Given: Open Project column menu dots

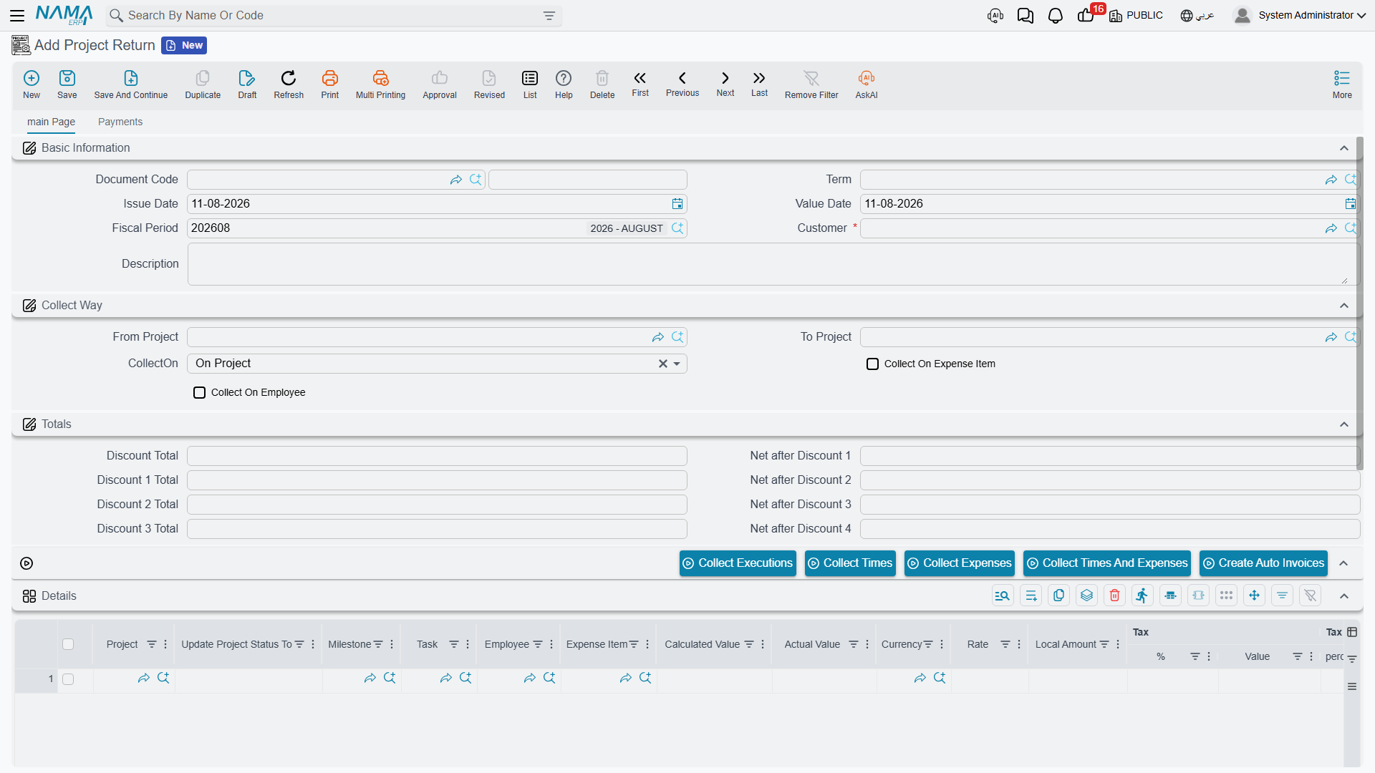Looking at the screenshot, I should click(165, 644).
